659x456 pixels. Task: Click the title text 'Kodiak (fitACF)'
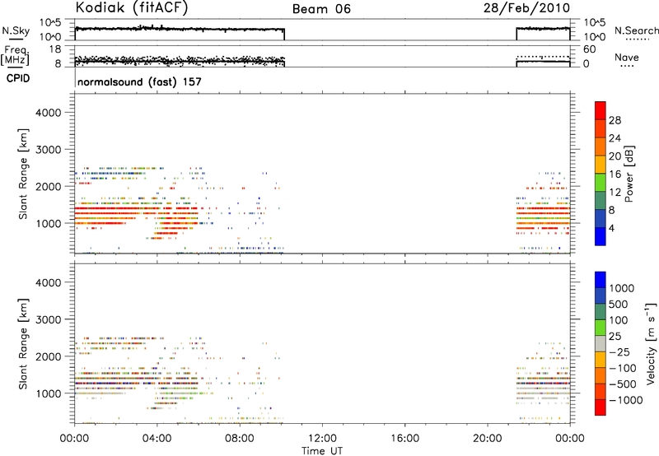(x=132, y=7)
